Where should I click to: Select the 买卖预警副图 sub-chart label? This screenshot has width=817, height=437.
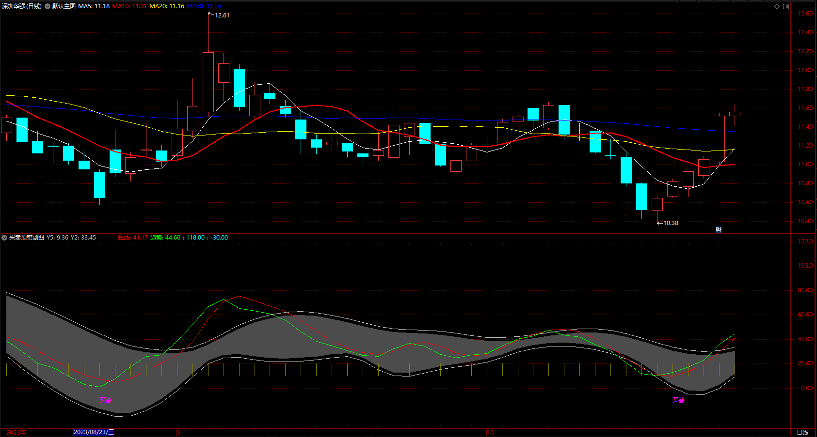coord(27,238)
